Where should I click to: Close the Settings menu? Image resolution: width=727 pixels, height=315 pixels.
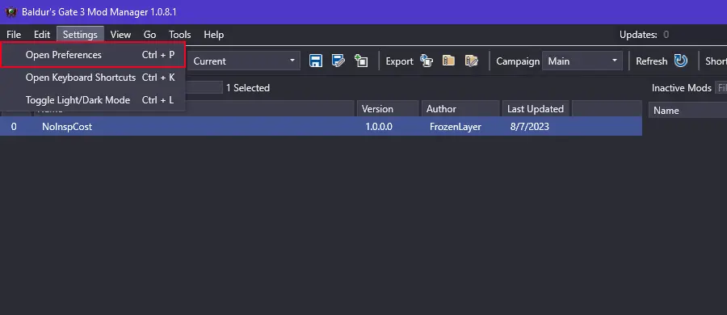tap(80, 35)
